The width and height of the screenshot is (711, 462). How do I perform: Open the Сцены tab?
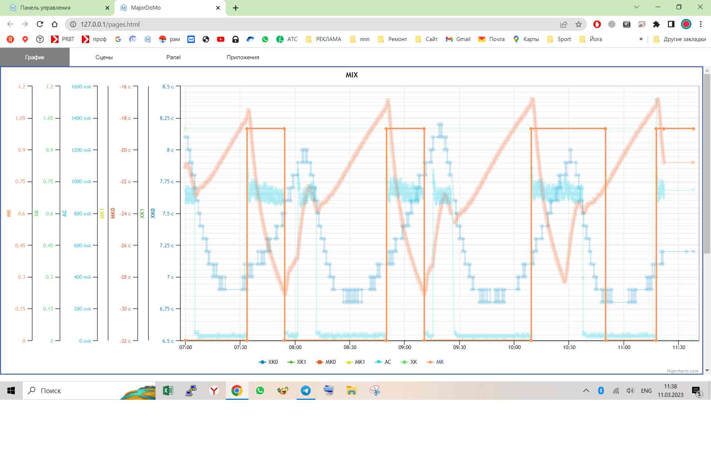(104, 57)
